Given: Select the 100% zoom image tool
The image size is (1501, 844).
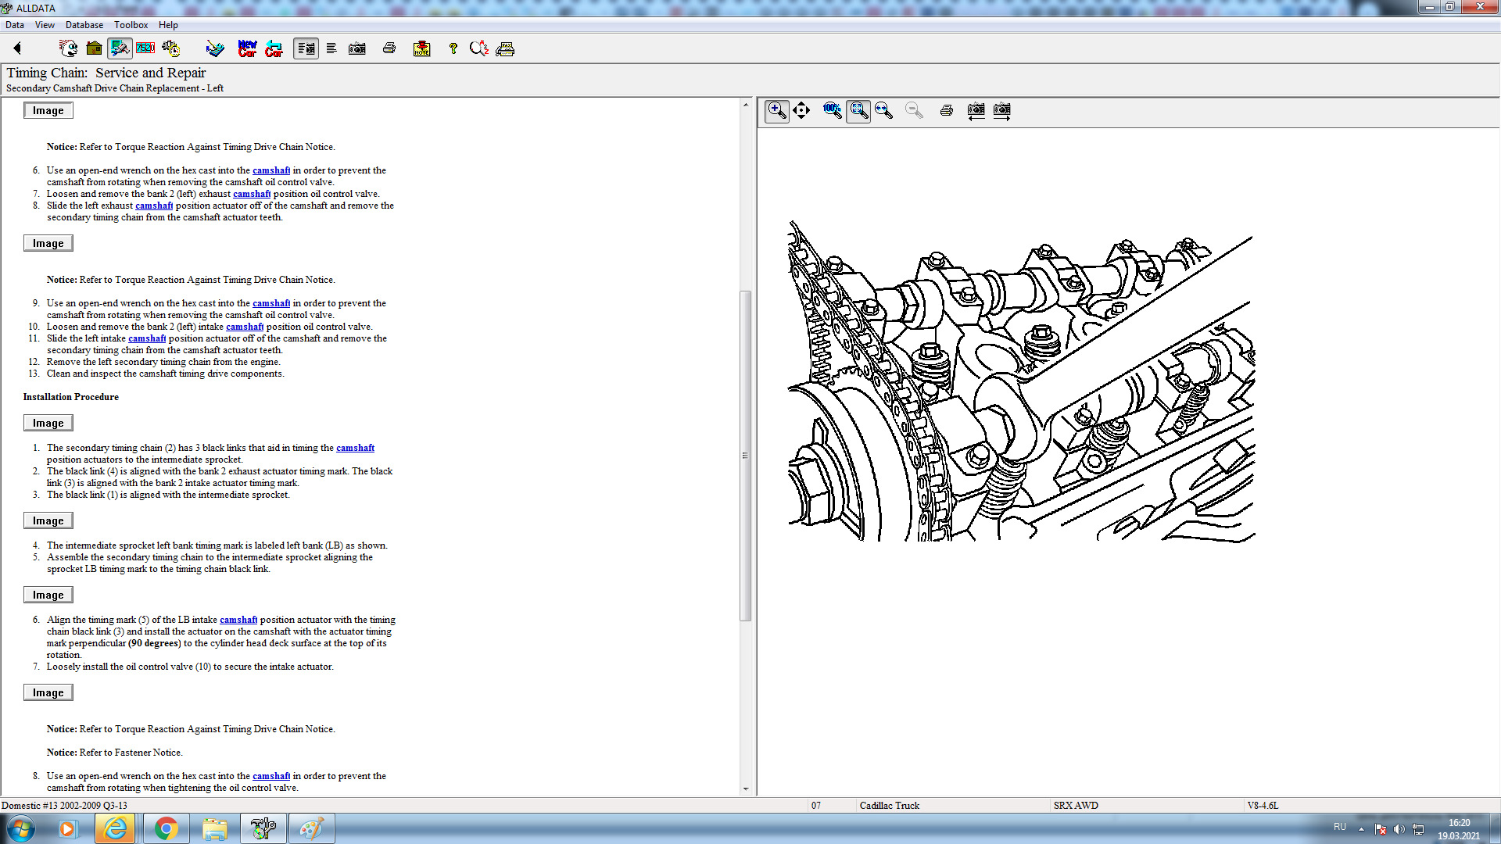Looking at the screenshot, I should pyautogui.click(x=832, y=110).
